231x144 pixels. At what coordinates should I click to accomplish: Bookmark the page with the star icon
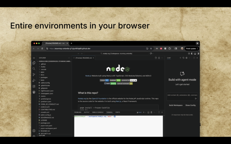[151, 48]
